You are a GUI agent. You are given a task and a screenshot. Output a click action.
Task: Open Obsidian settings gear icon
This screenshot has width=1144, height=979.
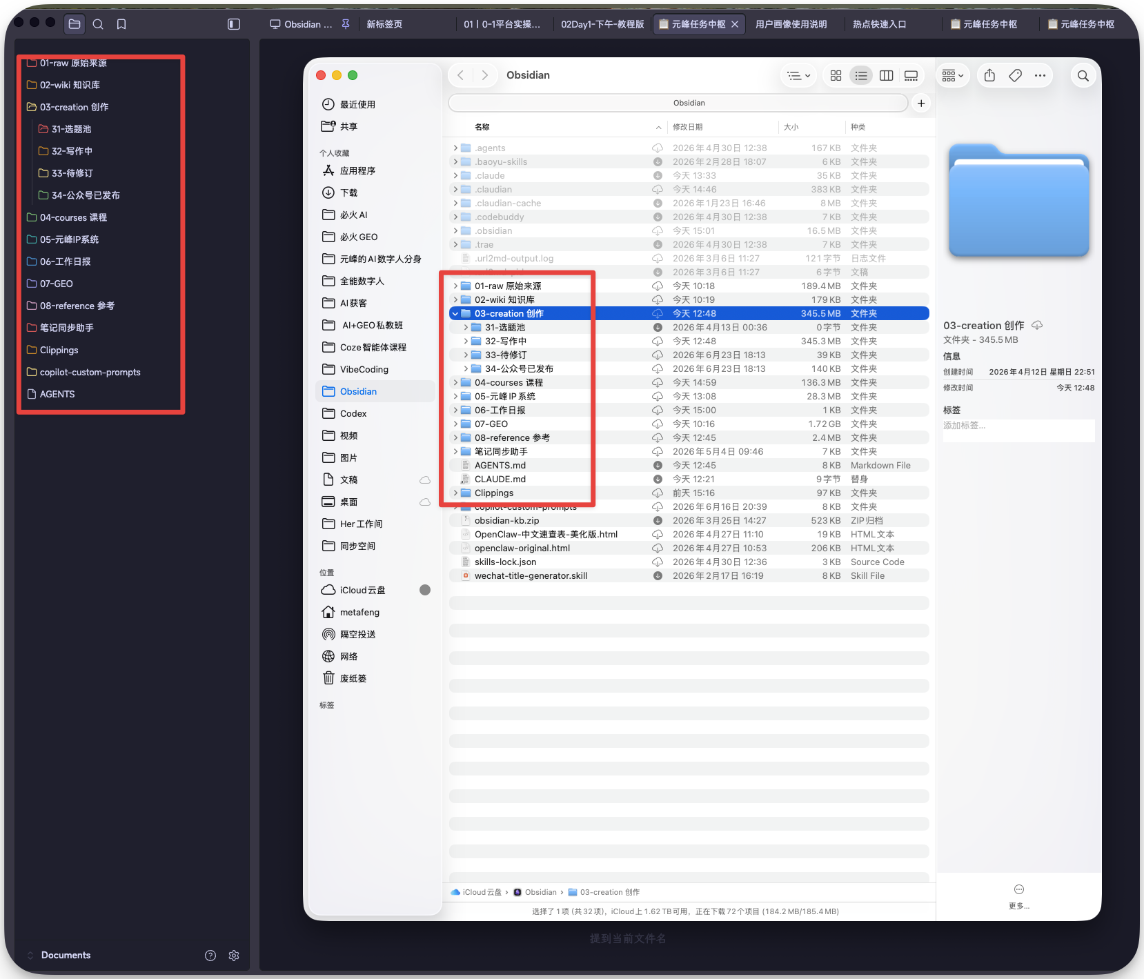(234, 956)
